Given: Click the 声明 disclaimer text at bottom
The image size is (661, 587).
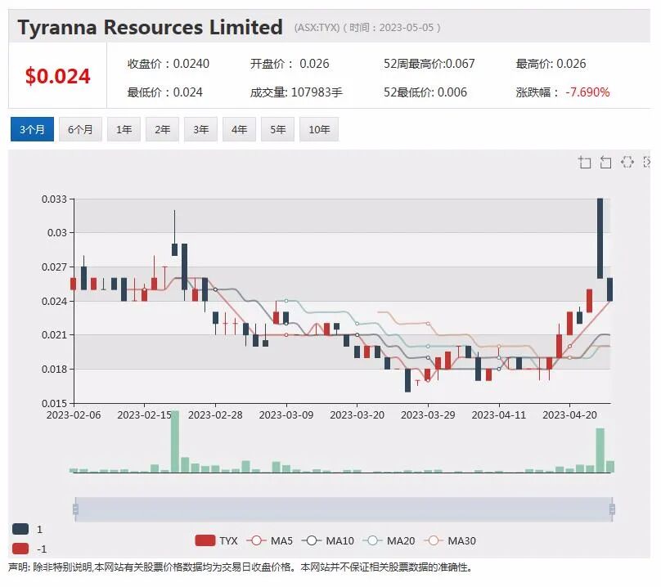Looking at the screenshot, I should coord(240,567).
